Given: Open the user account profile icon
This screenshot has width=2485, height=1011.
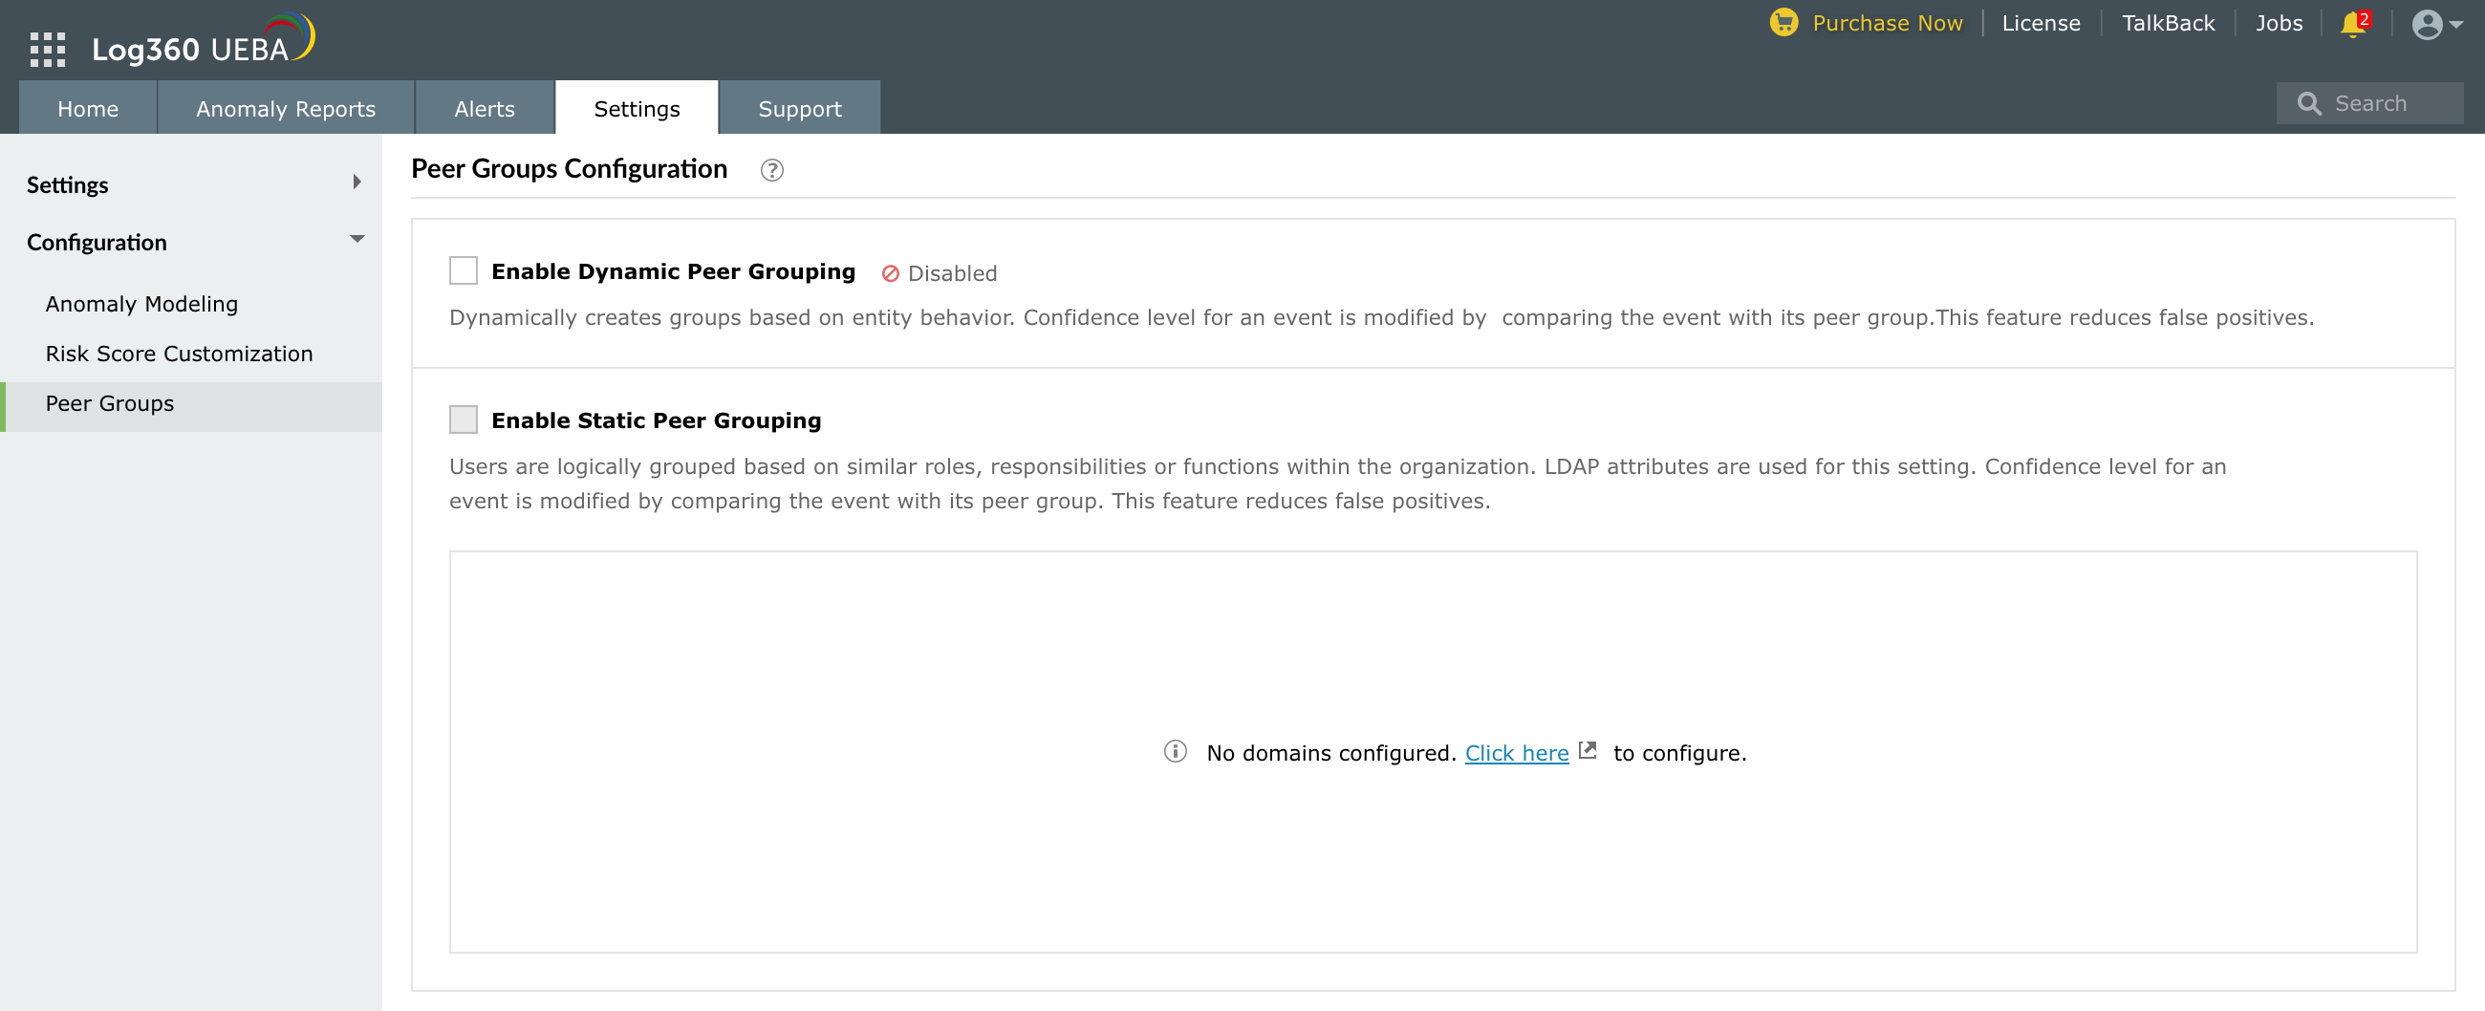Looking at the screenshot, I should [2427, 25].
